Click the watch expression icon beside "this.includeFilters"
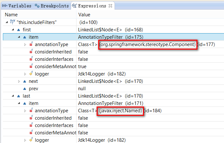Screen dimensions: 224x143 (12, 22)
